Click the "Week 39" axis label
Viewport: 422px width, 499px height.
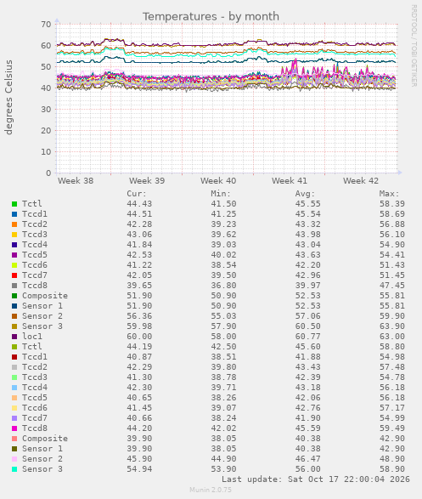tap(147, 181)
